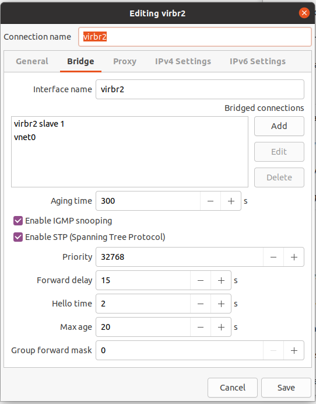Cancel editing the connection
316x404 pixels.
(x=233, y=388)
